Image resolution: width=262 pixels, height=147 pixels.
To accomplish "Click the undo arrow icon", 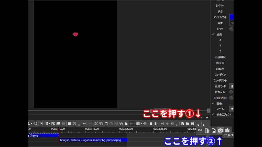I will click(x=85, y=124).
